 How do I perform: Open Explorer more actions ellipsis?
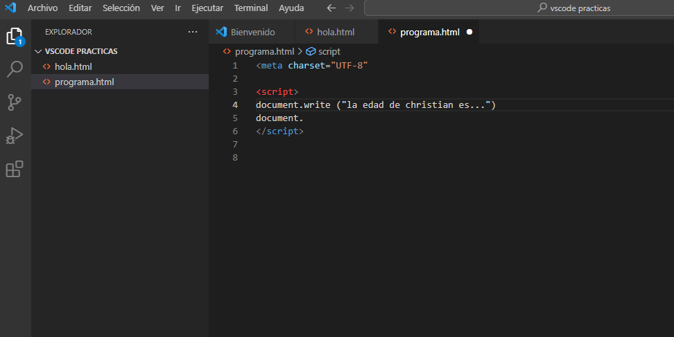pos(193,32)
